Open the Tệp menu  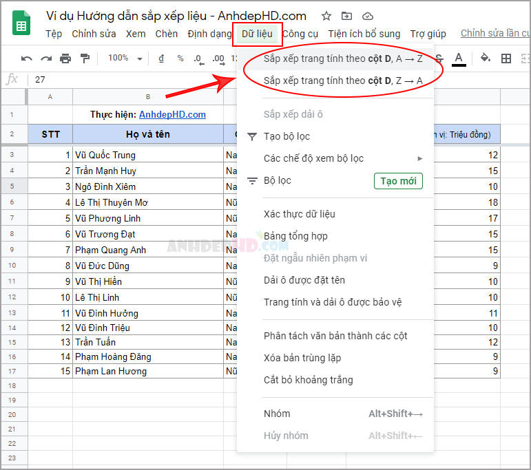(x=54, y=34)
